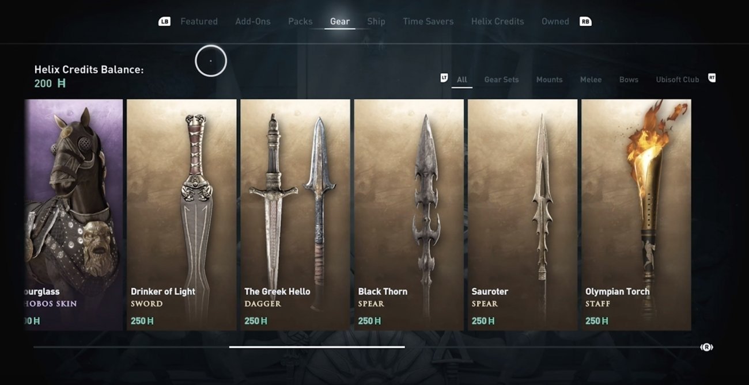
Task: Select the Helix Credits tab
Action: click(x=498, y=21)
